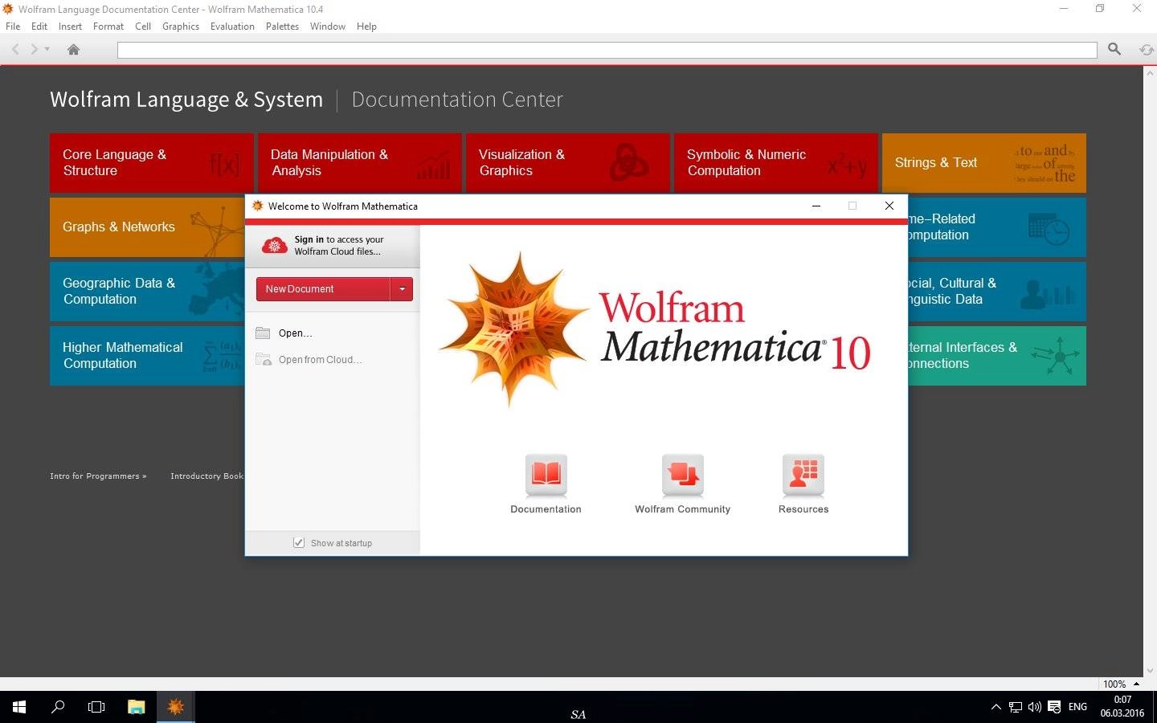The height and width of the screenshot is (723, 1157).
Task: Open Data Manipulation & Analysis tile
Action: click(359, 163)
